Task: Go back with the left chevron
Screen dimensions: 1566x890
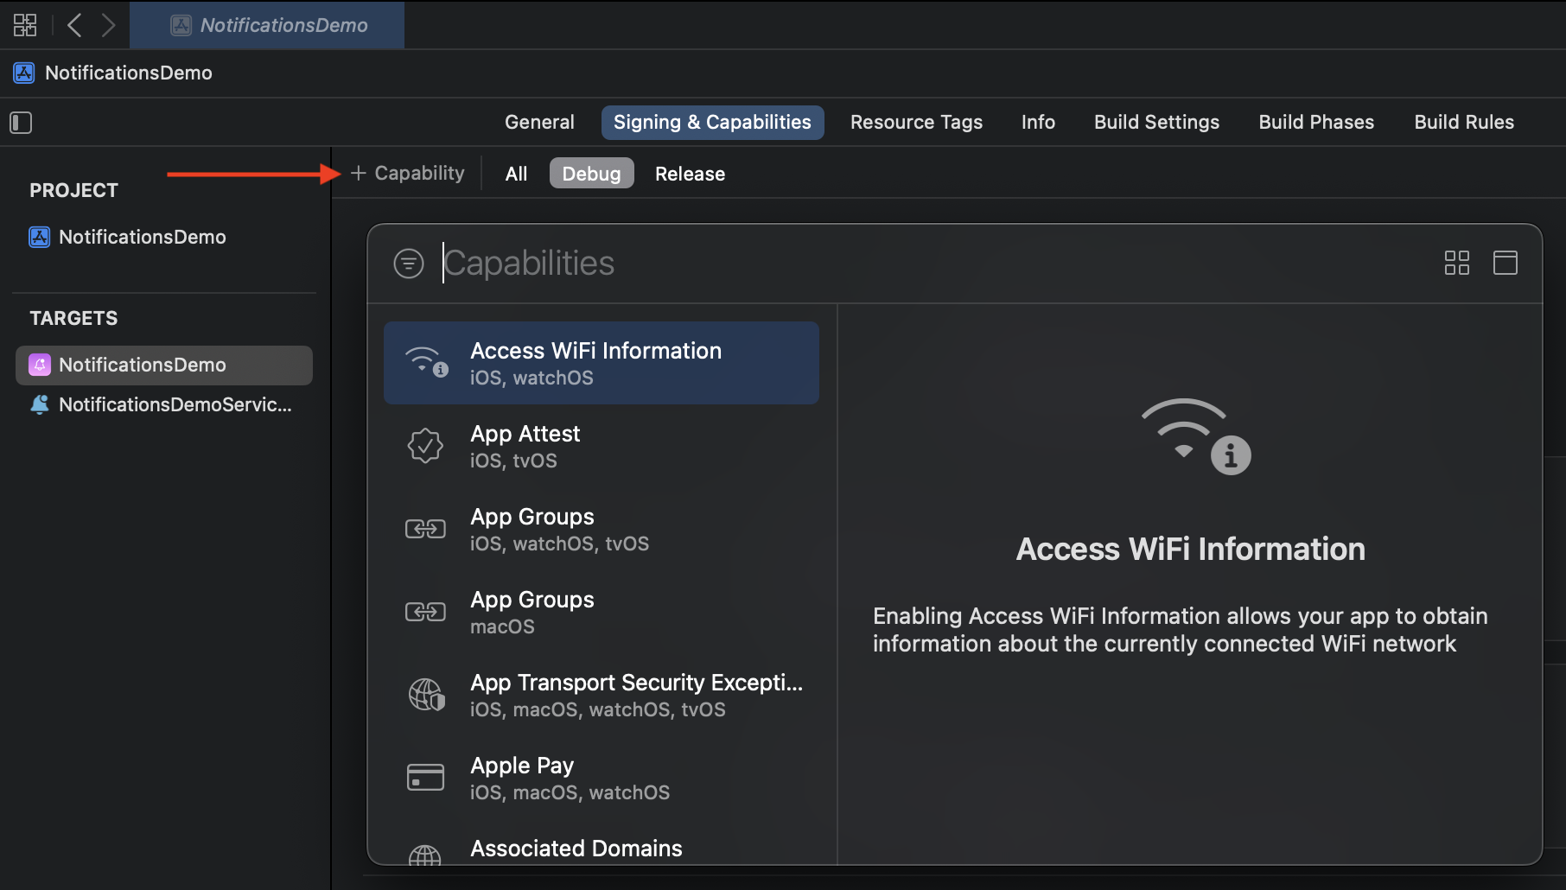Action: click(74, 25)
